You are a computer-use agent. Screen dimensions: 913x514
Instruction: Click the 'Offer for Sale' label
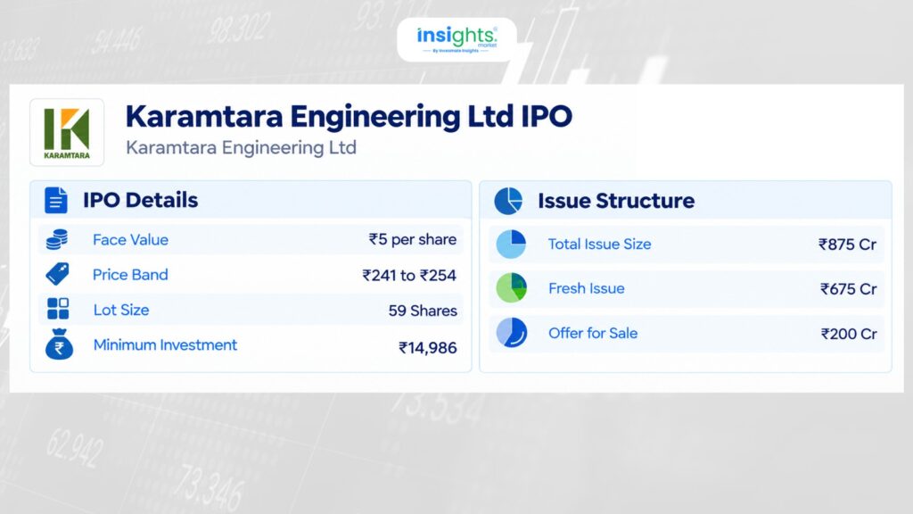(x=593, y=334)
